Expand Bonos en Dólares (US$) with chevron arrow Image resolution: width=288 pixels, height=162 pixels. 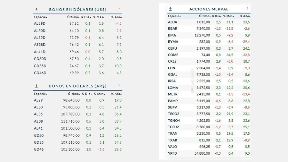coord(119,9)
